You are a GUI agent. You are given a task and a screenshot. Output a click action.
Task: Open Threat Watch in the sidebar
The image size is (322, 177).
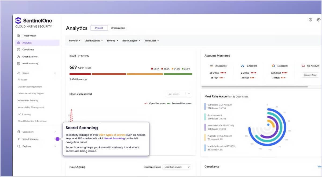pos(37,36)
